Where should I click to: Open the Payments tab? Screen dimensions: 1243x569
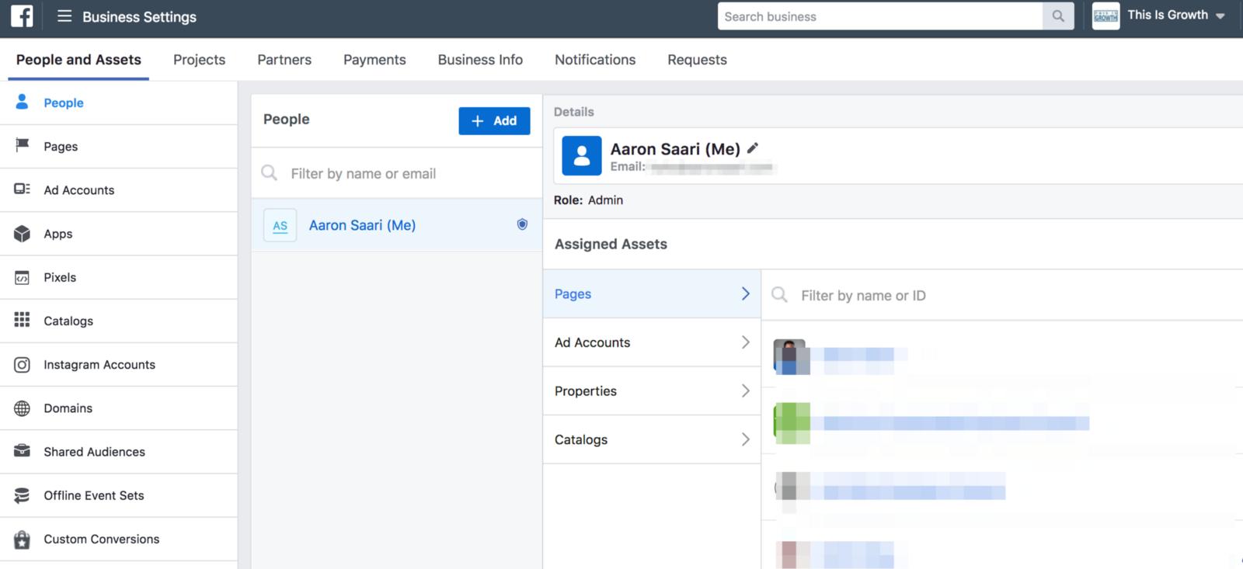[x=374, y=60]
